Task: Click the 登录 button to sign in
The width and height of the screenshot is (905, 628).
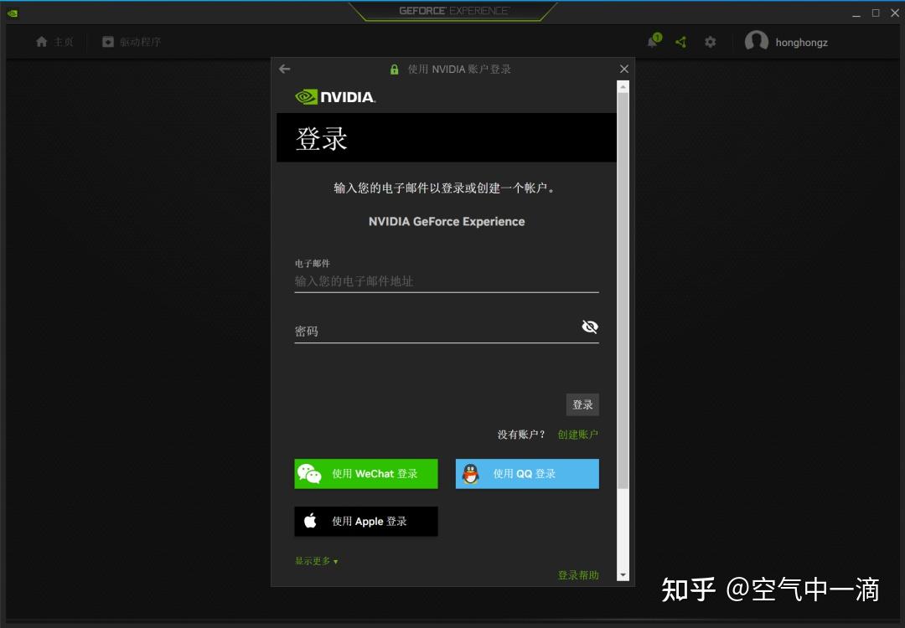Action: (x=582, y=404)
